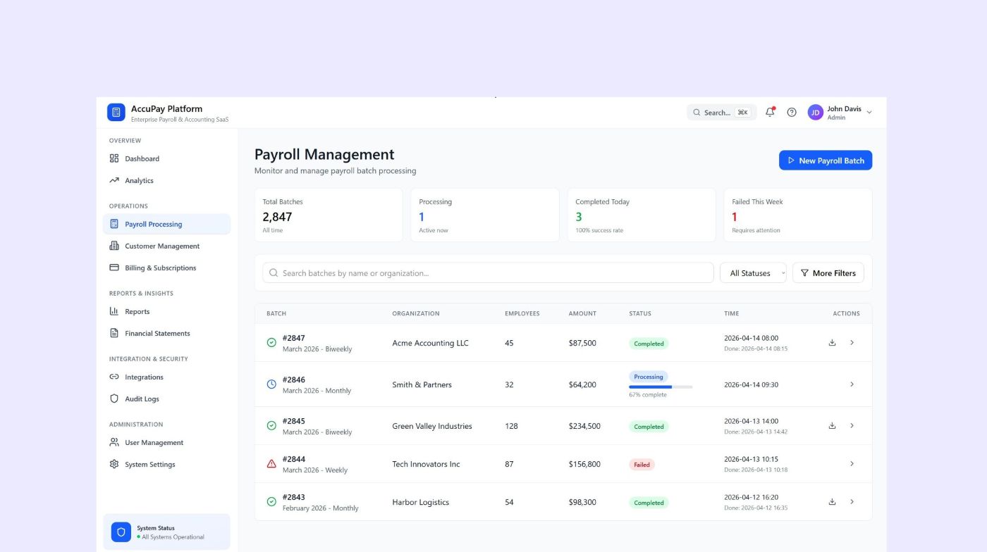Open Integrations in sidebar
Viewport: 987px width, 552px height.
166,377
